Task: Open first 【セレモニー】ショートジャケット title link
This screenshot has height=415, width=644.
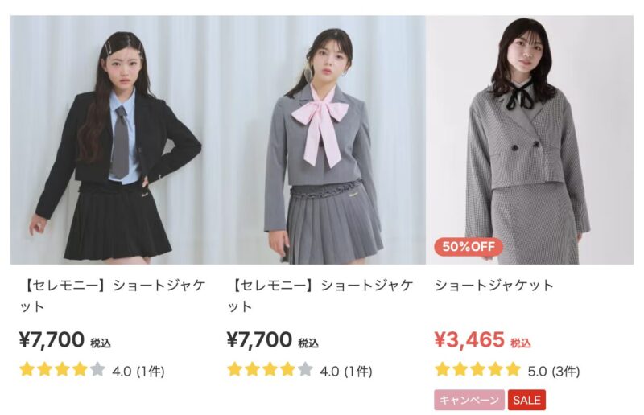Action: tap(113, 295)
